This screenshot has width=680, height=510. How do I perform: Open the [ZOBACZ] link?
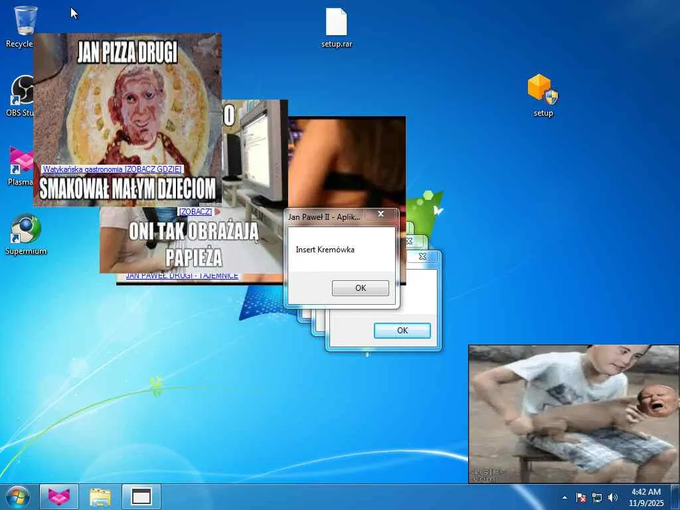coord(196,211)
